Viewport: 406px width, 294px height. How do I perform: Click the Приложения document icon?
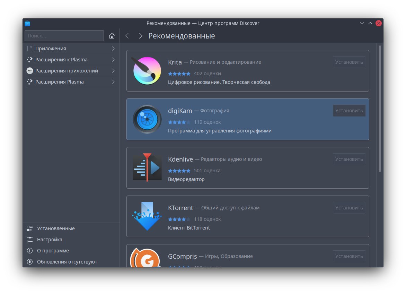[30, 49]
